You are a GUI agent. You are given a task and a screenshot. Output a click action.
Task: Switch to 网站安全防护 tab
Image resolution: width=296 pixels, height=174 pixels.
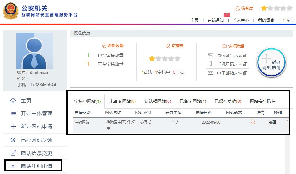263,102
